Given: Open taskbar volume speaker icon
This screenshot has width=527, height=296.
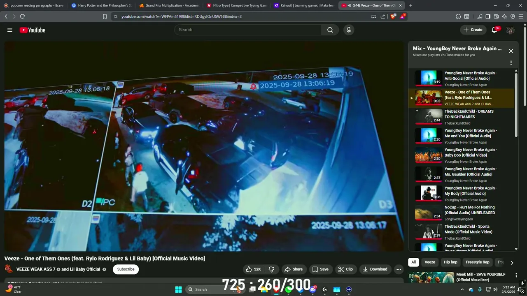Looking at the screenshot, I should pos(495,289).
